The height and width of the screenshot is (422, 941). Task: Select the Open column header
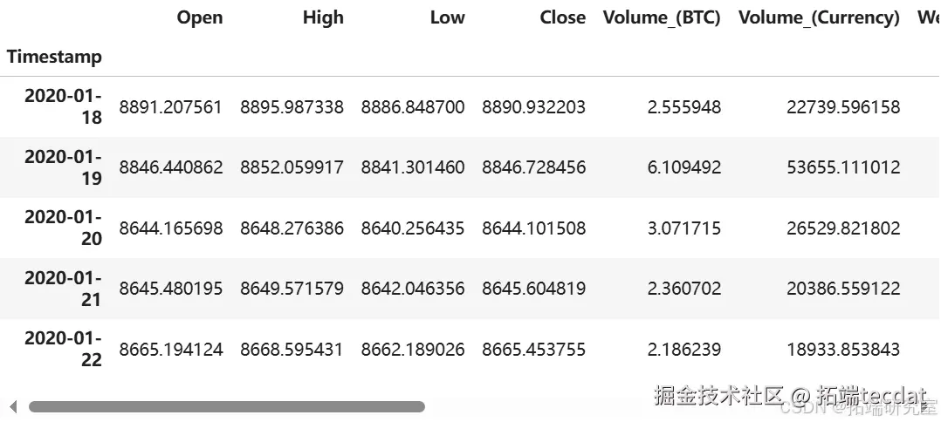tap(200, 17)
